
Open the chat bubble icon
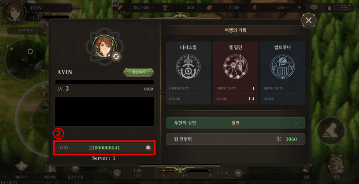point(314,7)
